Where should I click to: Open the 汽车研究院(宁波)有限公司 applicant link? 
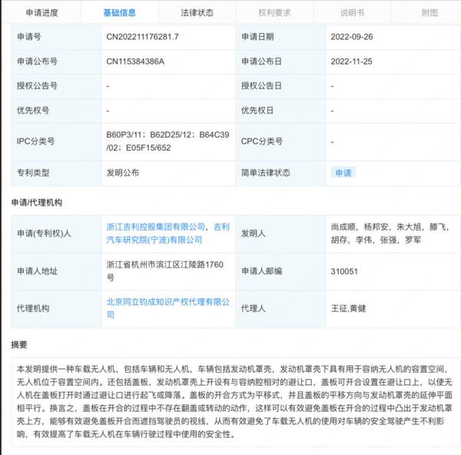pos(154,240)
